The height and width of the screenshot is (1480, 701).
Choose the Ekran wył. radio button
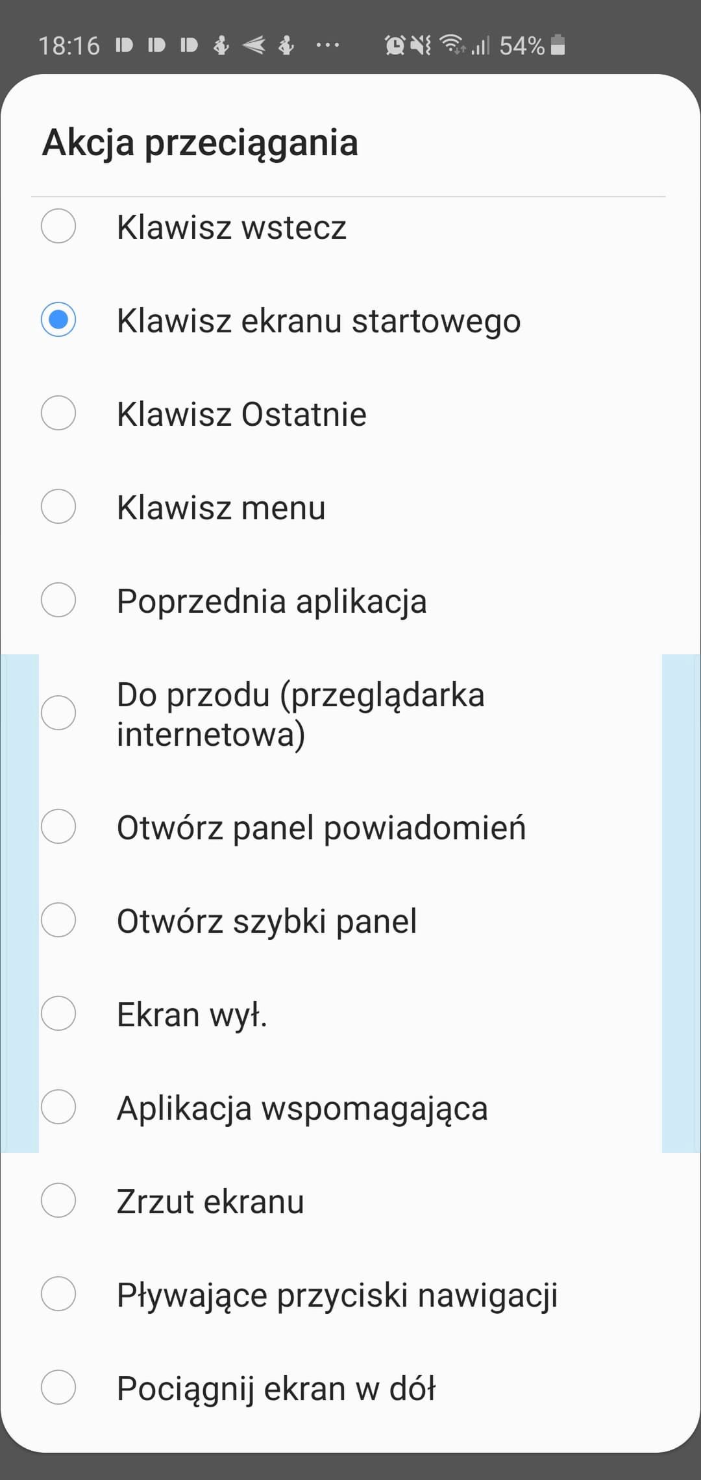tap(58, 1014)
